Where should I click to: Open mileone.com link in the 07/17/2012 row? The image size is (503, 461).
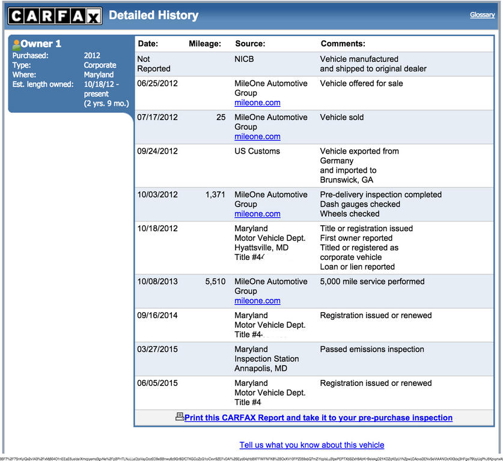[257, 137]
